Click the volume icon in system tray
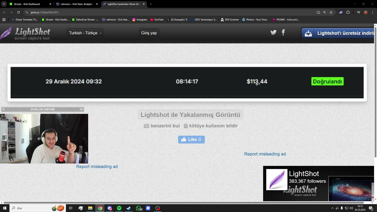Screen dimensions: 377x212 351,208
